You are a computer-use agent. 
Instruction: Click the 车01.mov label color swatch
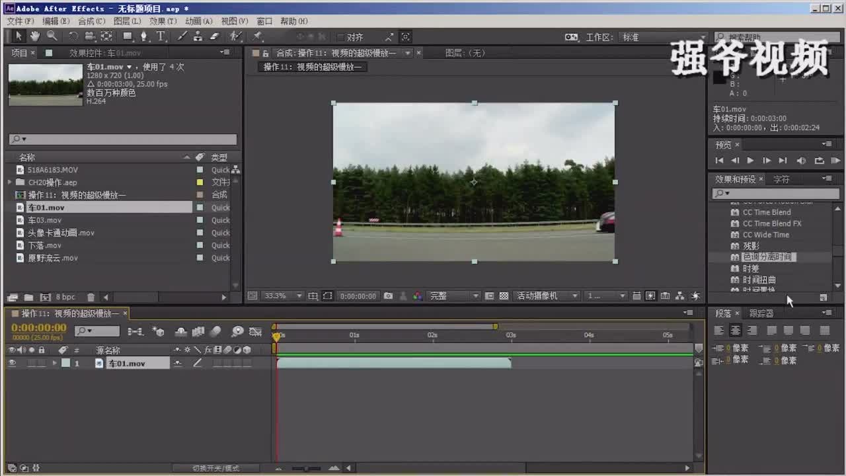pyautogui.click(x=65, y=363)
